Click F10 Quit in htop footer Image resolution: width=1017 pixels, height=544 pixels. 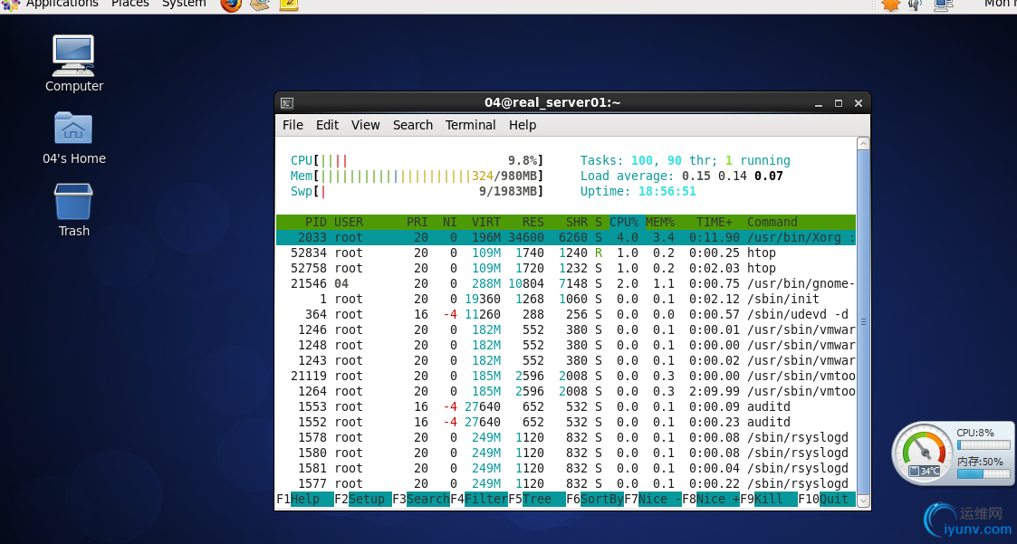click(x=827, y=500)
